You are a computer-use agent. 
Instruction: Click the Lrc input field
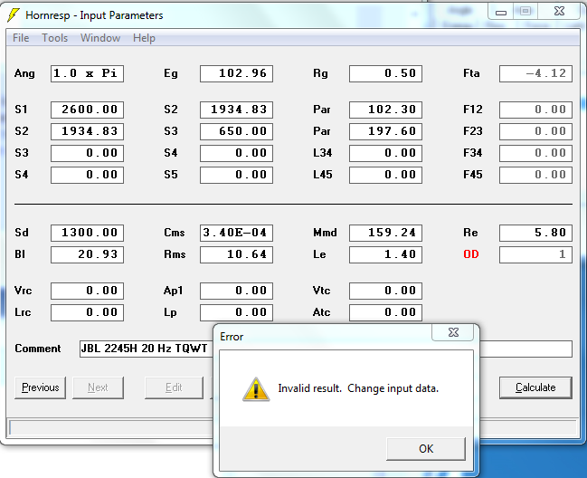tap(87, 313)
